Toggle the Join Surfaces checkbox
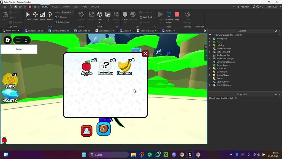The image size is (282, 159). pyautogui.click(x=56, y=22)
